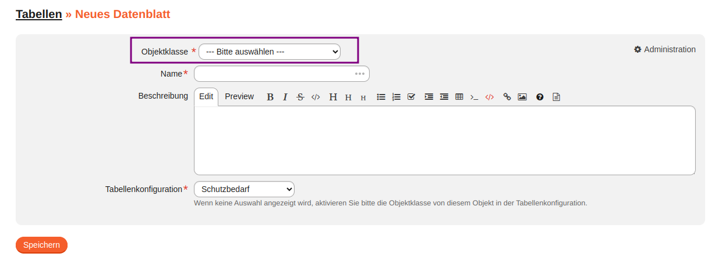Increase indentation of the text
715x264 pixels.
(x=429, y=97)
